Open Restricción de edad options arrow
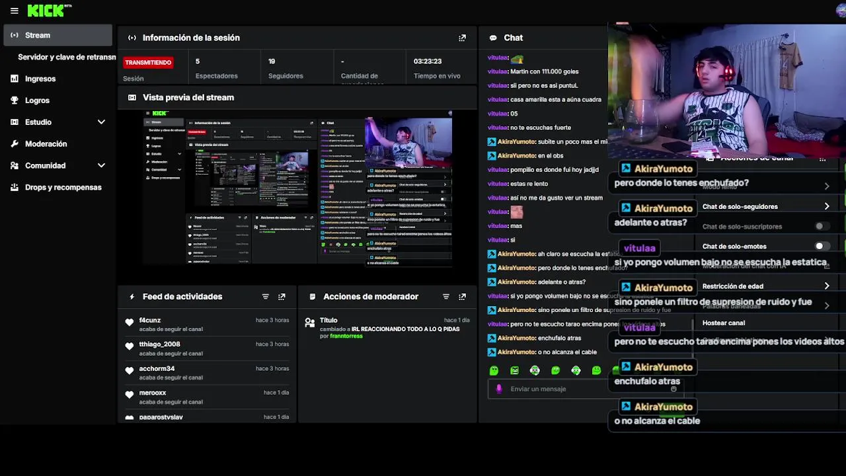This screenshot has width=846, height=476. (x=826, y=286)
